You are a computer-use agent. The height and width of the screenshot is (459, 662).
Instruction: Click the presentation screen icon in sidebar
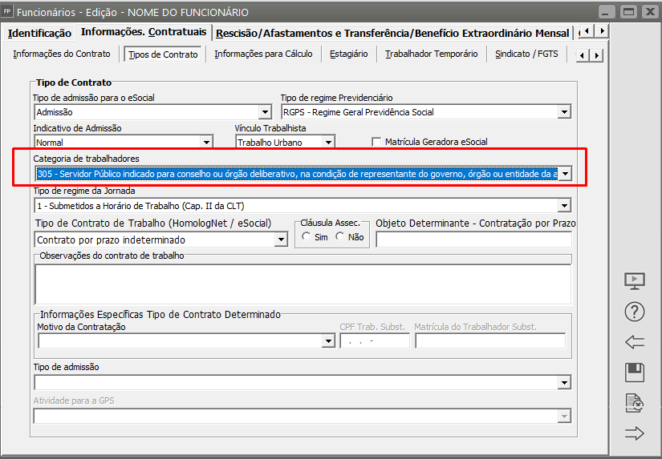[x=634, y=281]
